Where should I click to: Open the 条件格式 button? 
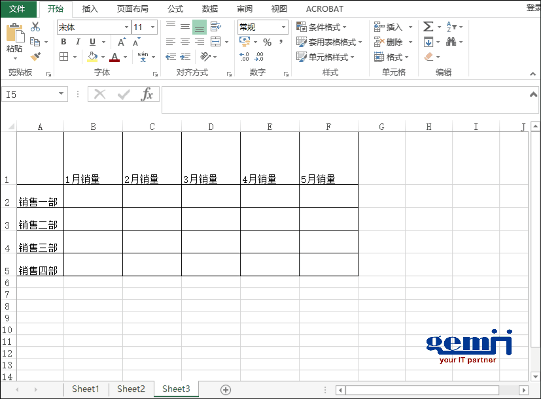(x=321, y=27)
